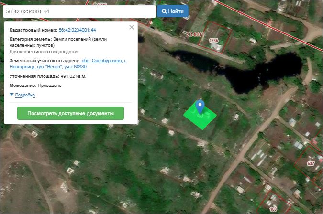Screen dimensions: 323x214
Task: Click parcel labeled 637 on map
Action: pos(311,164)
